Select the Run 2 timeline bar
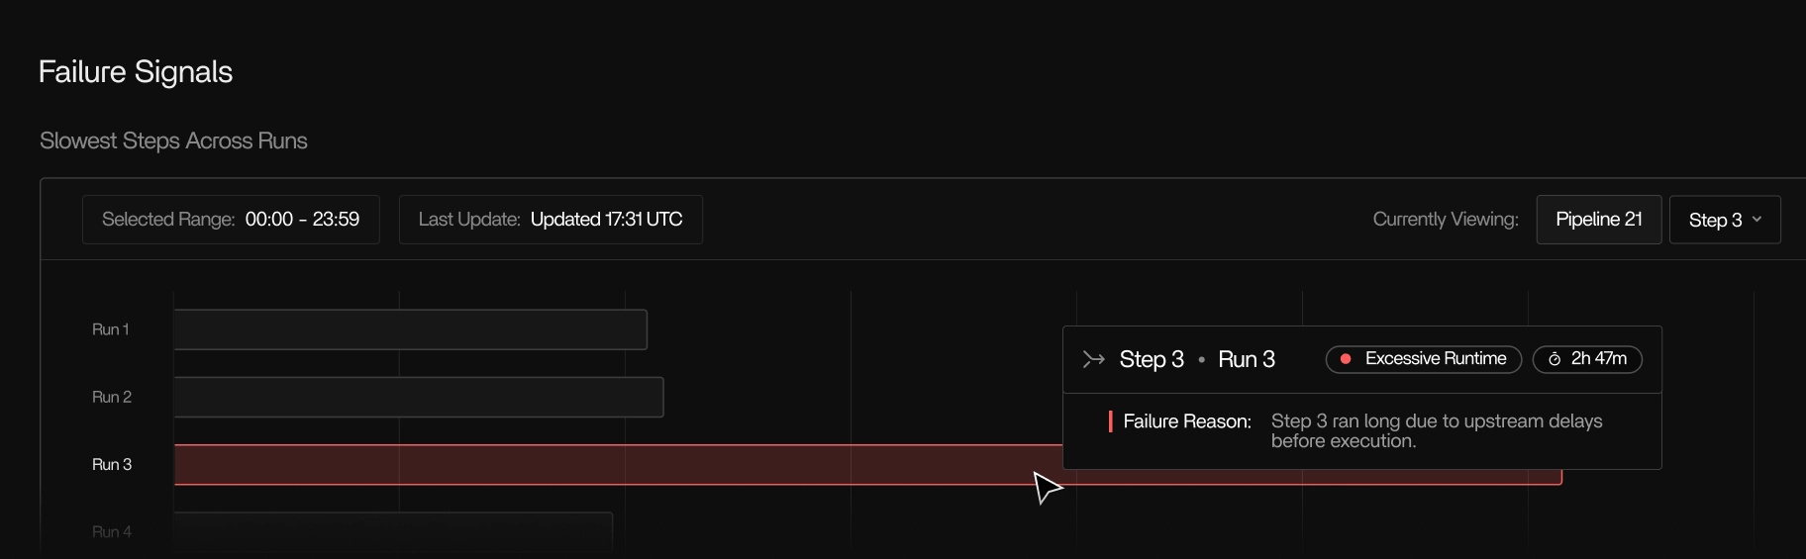Screen dimensions: 1806x559 click(x=419, y=397)
